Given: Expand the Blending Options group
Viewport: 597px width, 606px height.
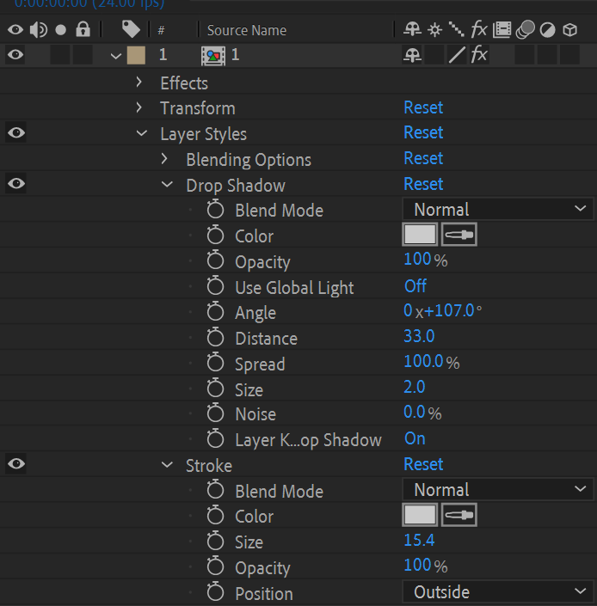Looking at the screenshot, I should click(164, 159).
